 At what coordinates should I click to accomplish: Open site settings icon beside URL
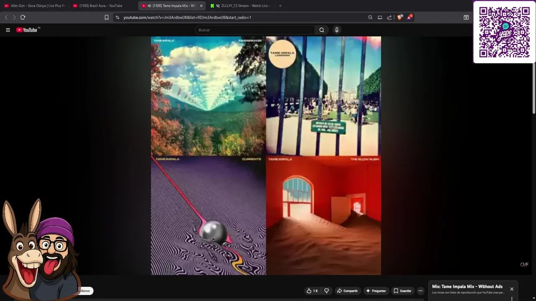coord(117,18)
